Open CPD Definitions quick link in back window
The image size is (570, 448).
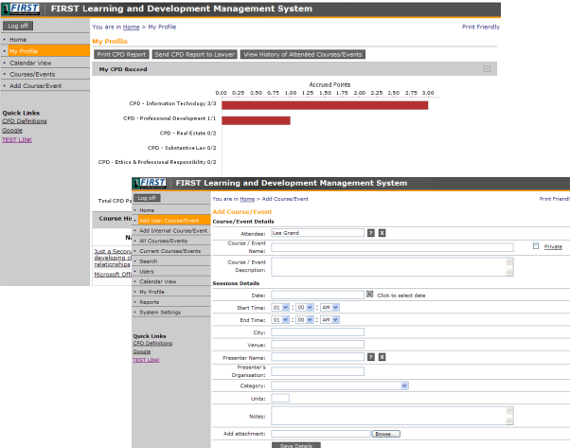pos(25,121)
